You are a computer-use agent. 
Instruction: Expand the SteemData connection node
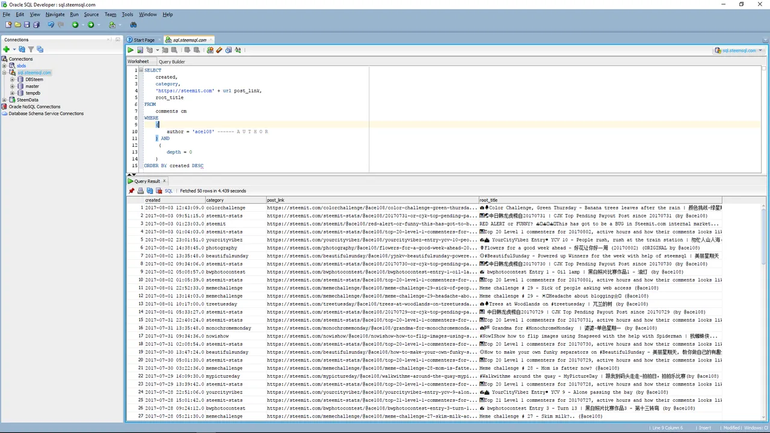point(4,100)
